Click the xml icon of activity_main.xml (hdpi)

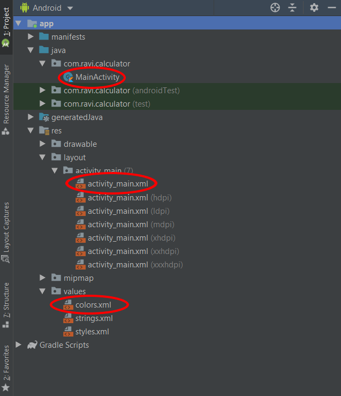pos(80,198)
